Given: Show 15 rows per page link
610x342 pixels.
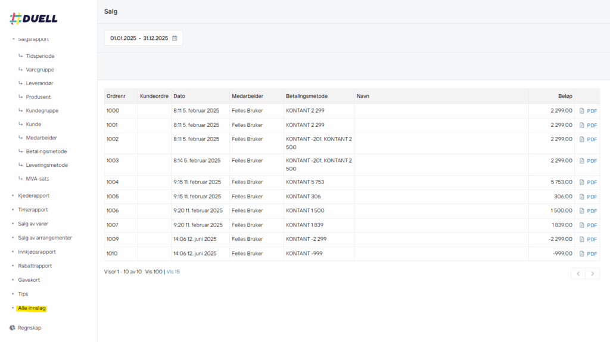Looking at the screenshot, I should tap(173, 272).
